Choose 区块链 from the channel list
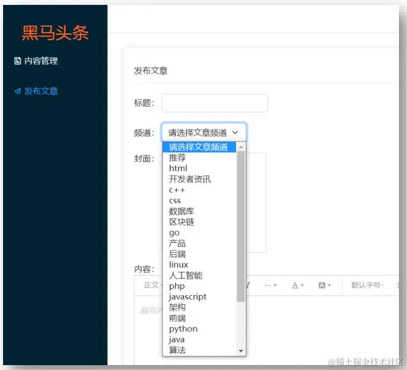Image resolution: width=407 pixels, height=370 pixels. pos(199,222)
